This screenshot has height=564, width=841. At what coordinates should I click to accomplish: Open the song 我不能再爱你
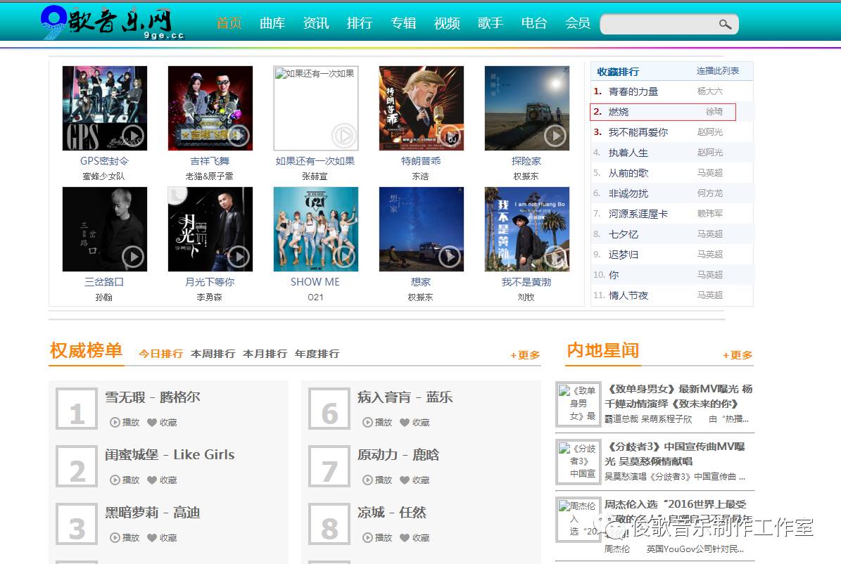[638, 132]
